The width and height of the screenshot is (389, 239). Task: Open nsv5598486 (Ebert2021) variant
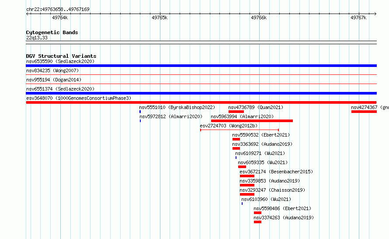coord(282,208)
